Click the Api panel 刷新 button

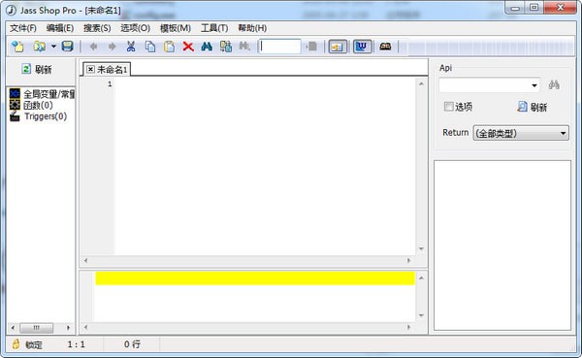[x=532, y=107]
